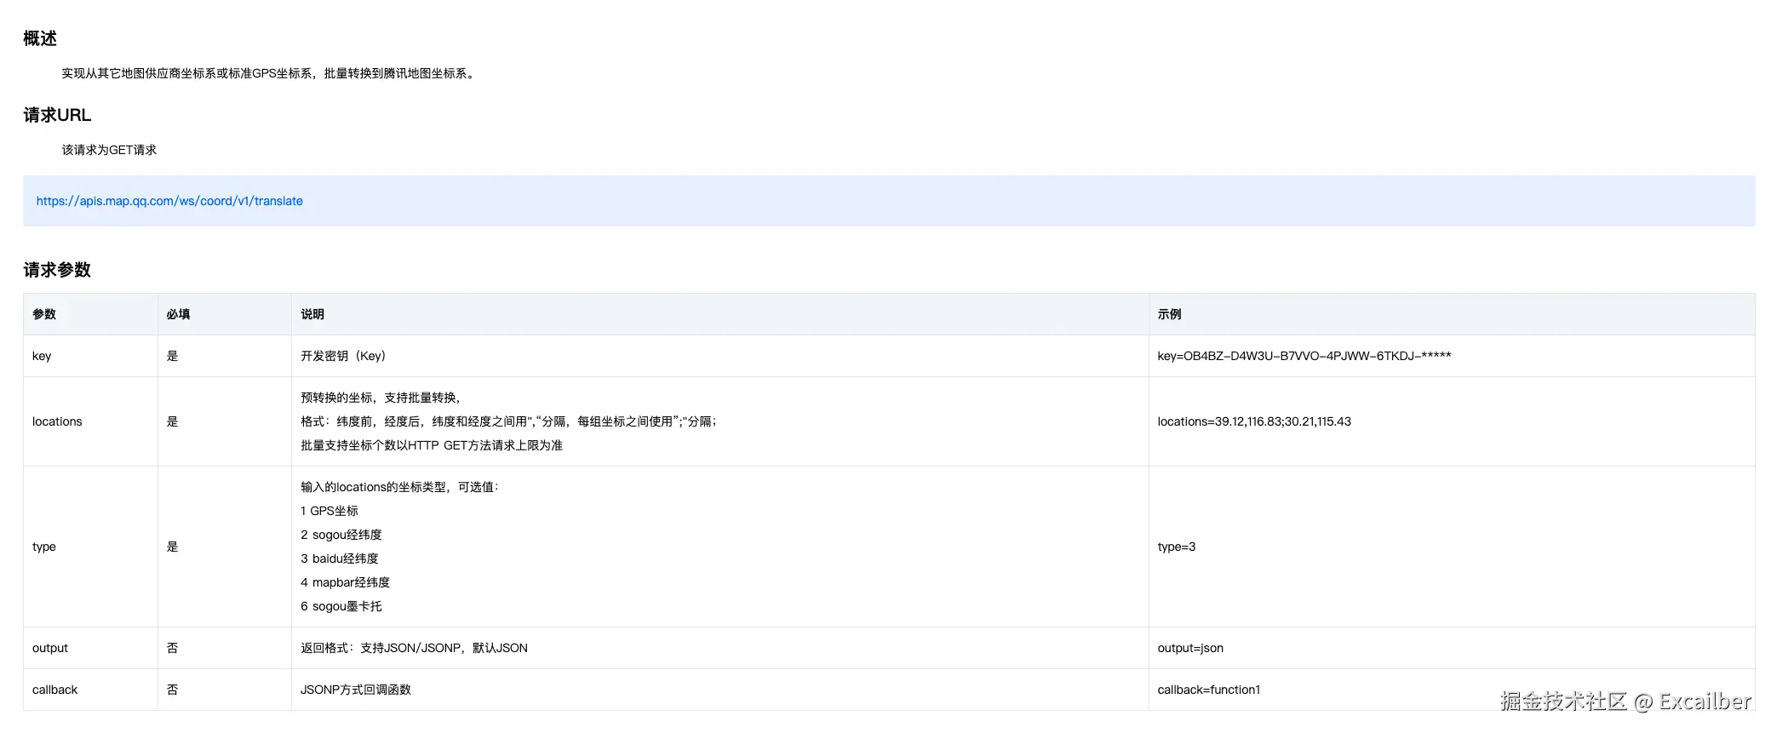Open the apis.map.qq.com translate URL link
Viewport: 1771px width, 733px height.
pos(169,201)
